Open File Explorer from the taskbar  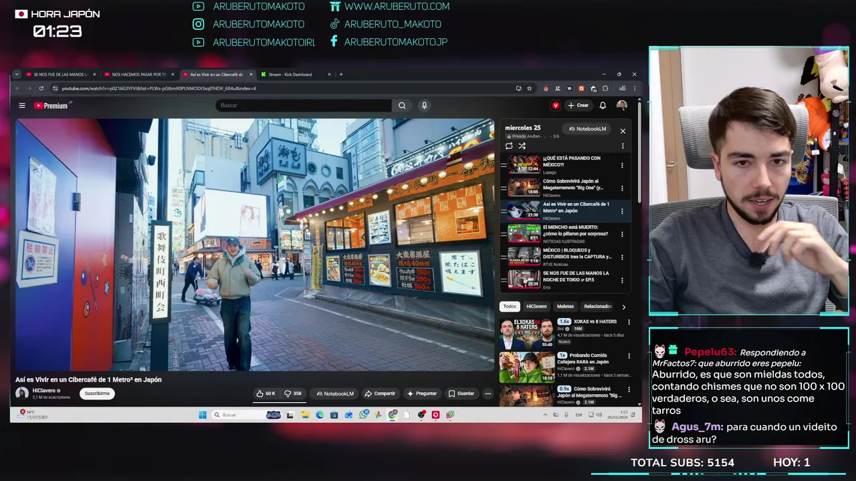(305, 415)
